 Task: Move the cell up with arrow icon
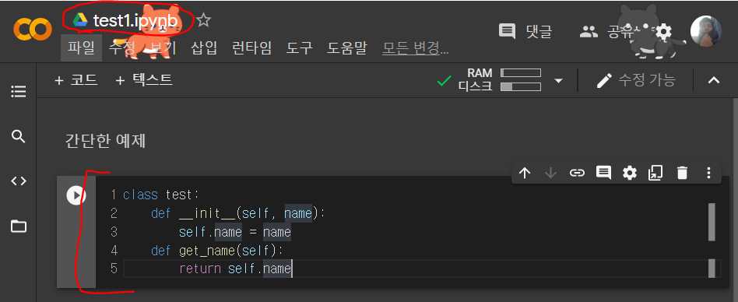pos(525,173)
